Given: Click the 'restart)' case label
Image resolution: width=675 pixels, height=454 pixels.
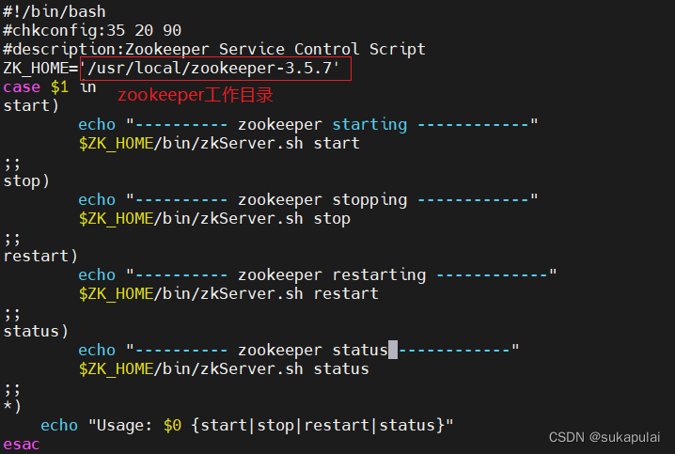Looking at the screenshot, I should pos(40,257).
